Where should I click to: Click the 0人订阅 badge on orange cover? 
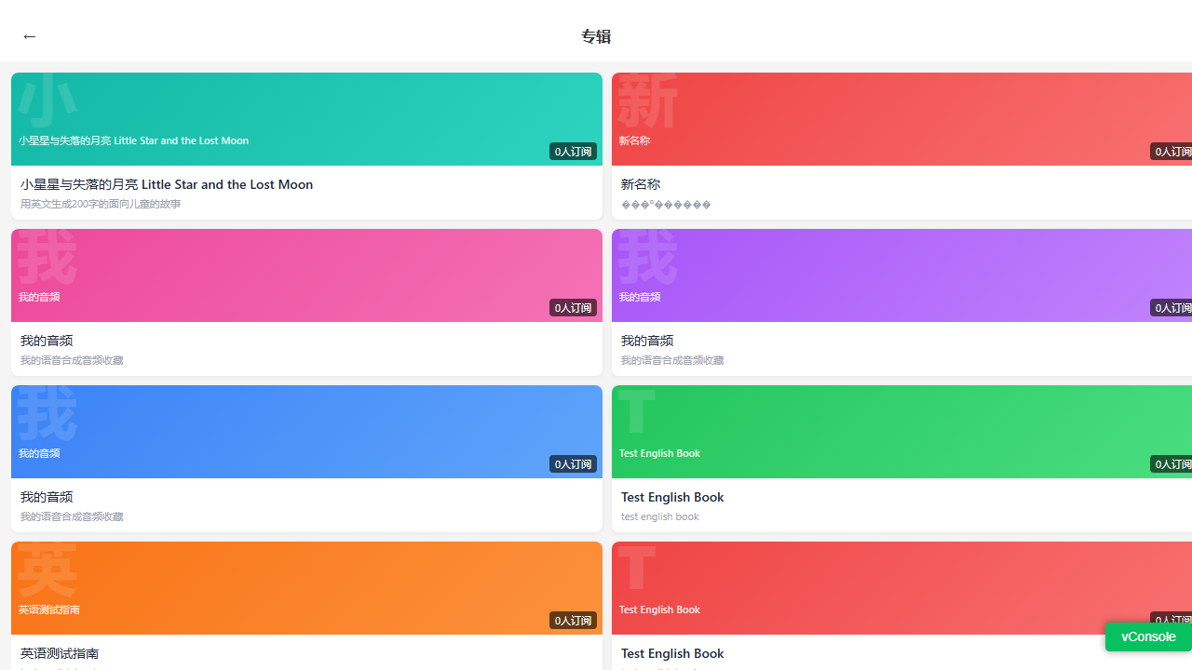point(573,621)
